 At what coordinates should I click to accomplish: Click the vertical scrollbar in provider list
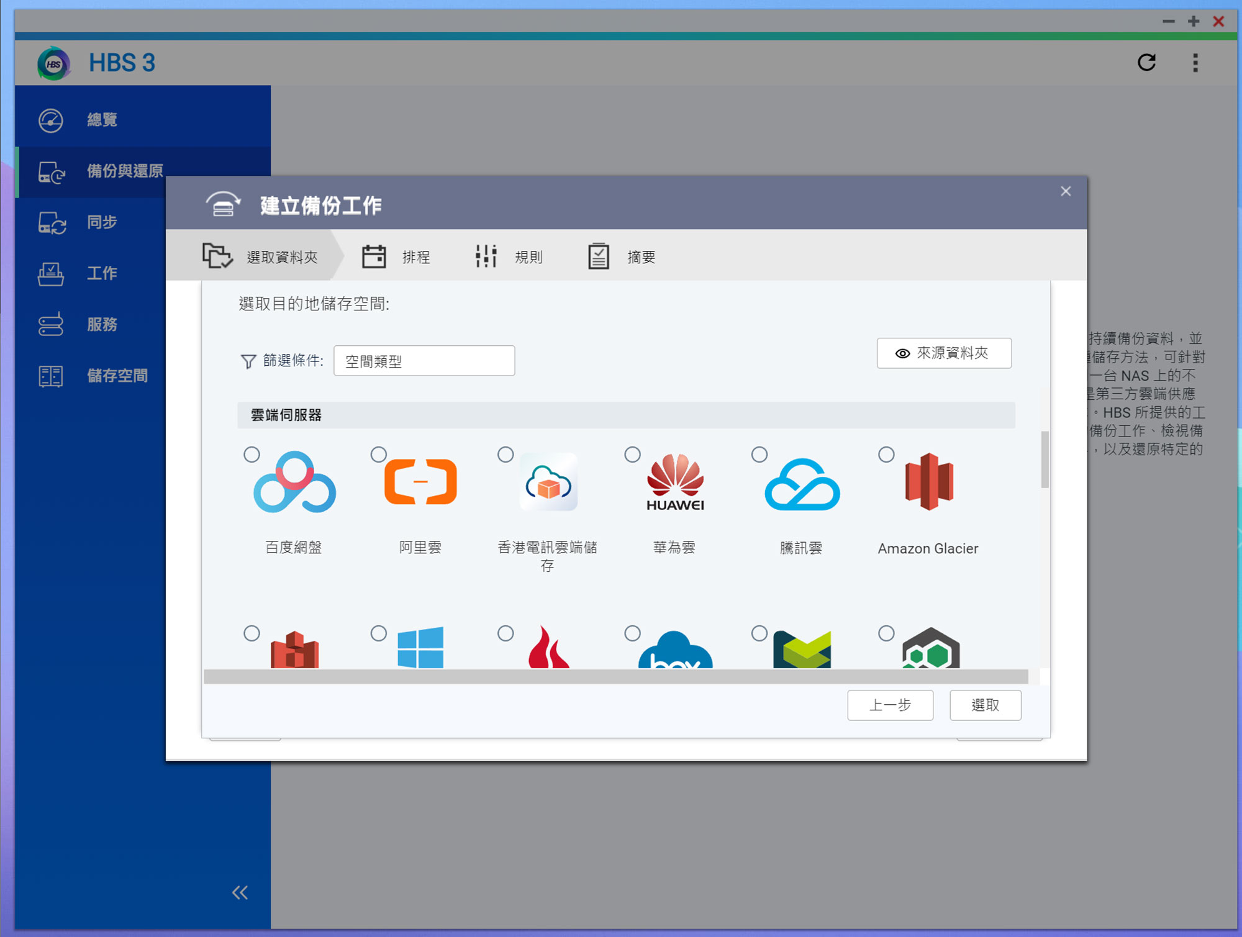(1045, 459)
